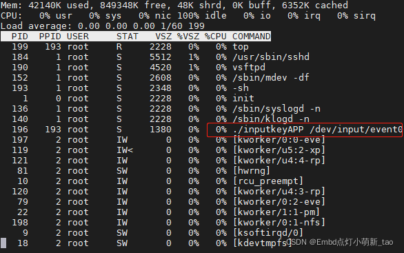This screenshot has height=253, width=404.
Task: Click the 'Load average:' label
Action: [x=37, y=26]
